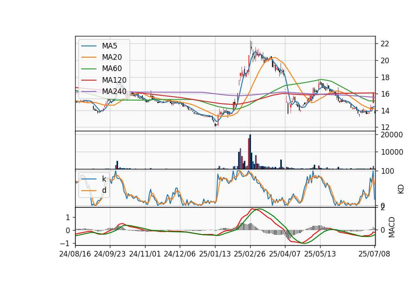Click the tallest volume bar at 25/02/26
This screenshot has height=299, width=417.
coord(250,152)
